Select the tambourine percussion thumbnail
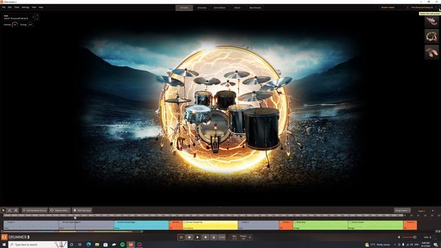This screenshot has width=441, height=248. pyautogui.click(x=431, y=37)
